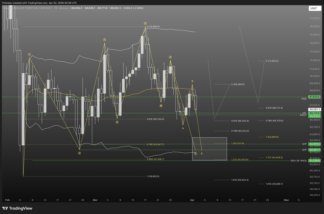Image resolution: width=324 pixels, height=214 pixels.
Task: Click the 60,350.0 price axis label
Action: coord(315,170)
